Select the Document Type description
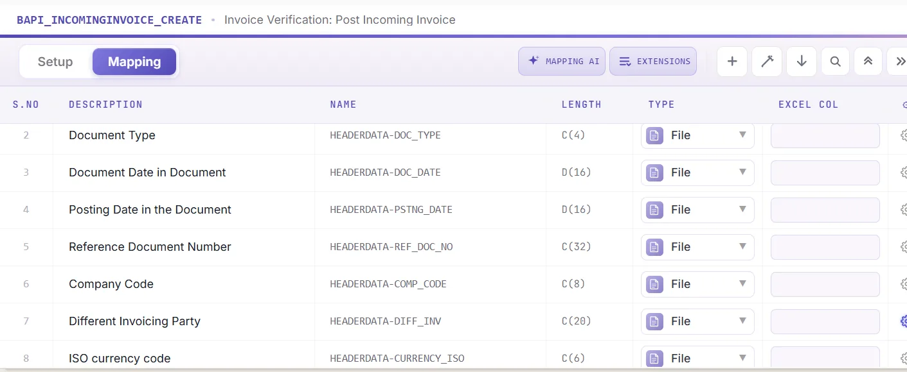 click(x=112, y=135)
